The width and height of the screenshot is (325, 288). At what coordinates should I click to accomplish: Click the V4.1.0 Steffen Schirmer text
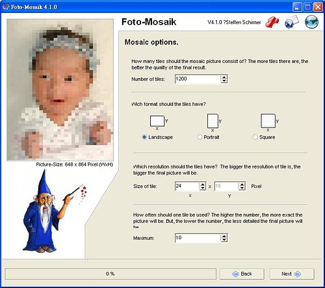click(234, 22)
